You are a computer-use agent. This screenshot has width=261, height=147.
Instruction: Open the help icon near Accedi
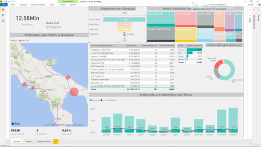click(x=259, y=4)
